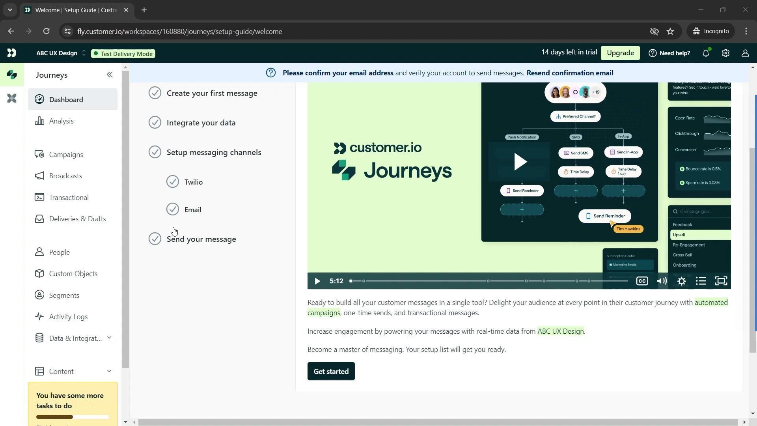Click the notifications bell icon
This screenshot has height=426, width=757.
[x=706, y=53]
